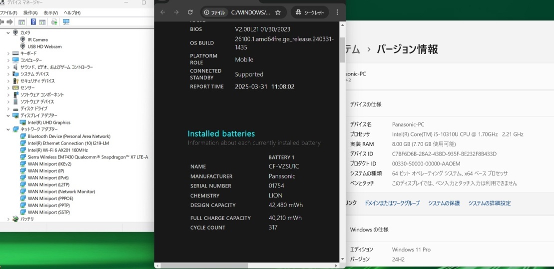Click the blue question mark help icon
Viewport: 554px width, 269px height.
33,22
